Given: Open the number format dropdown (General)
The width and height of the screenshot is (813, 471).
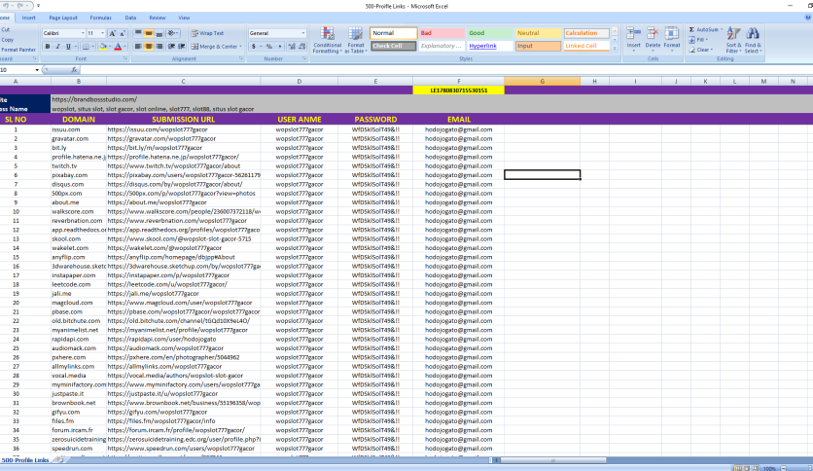Looking at the screenshot, I should pos(303,33).
